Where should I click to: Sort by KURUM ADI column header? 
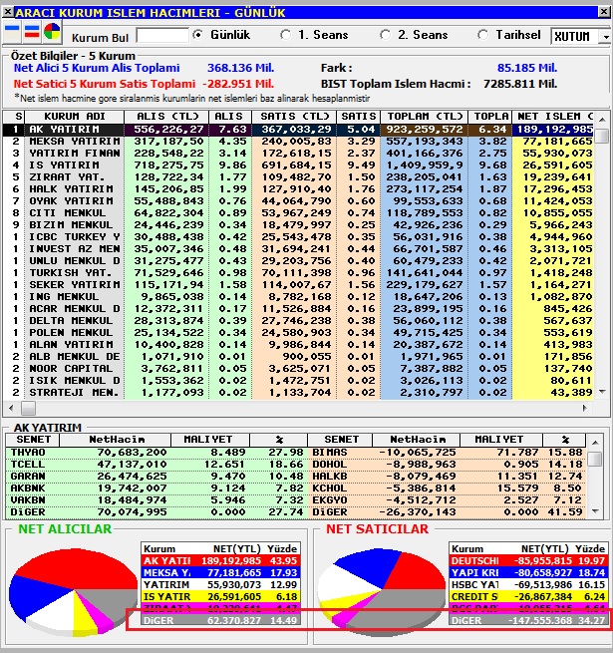[x=75, y=117]
